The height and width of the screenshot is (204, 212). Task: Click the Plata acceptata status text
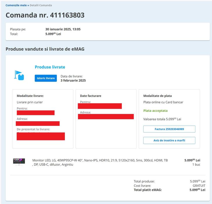[x=156, y=111]
